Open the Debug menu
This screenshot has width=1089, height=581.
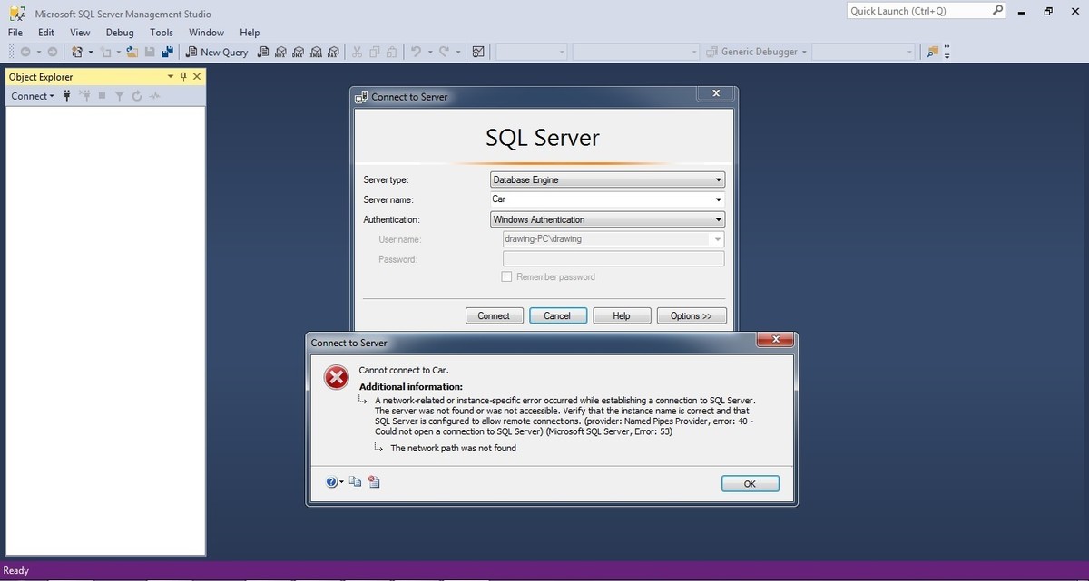click(120, 33)
